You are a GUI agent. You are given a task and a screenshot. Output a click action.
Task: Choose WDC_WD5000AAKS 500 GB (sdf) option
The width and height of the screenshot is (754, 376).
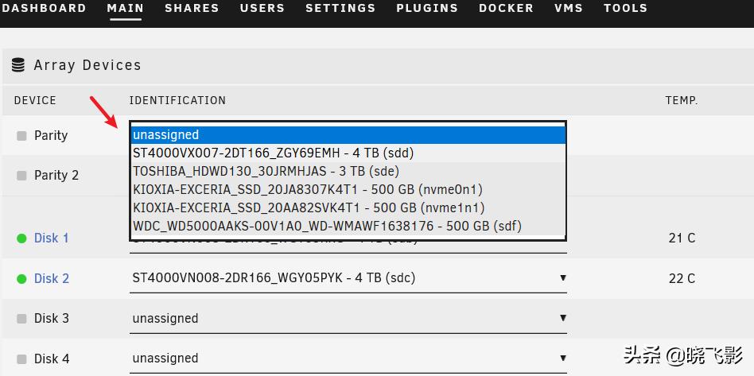pos(348,226)
